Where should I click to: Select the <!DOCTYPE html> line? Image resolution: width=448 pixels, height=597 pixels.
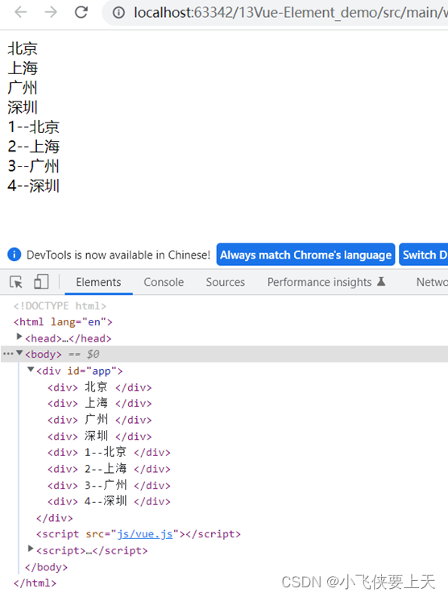pos(60,305)
